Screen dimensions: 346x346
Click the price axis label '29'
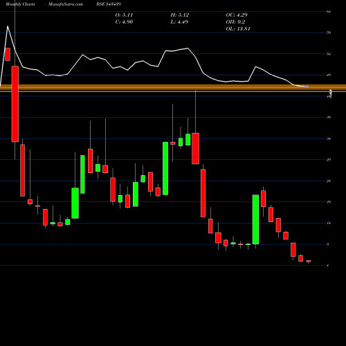click(329, 160)
